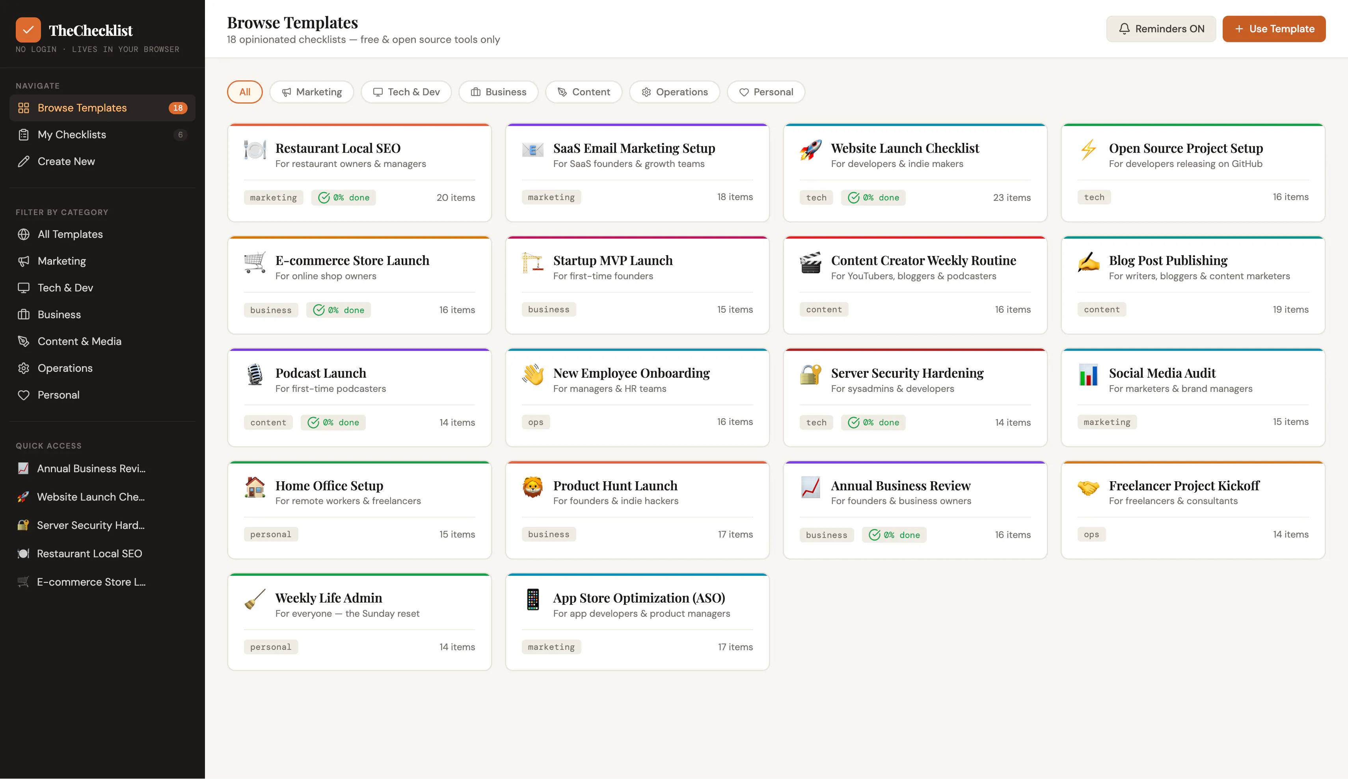Filter sidebar by Content & Media
The image size is (1348, 779).
[102, 341]
